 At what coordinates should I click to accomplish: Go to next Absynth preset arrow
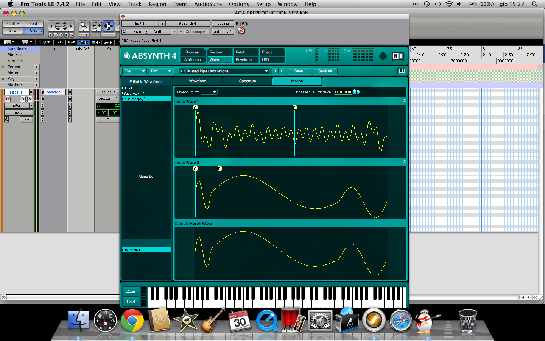282,71
